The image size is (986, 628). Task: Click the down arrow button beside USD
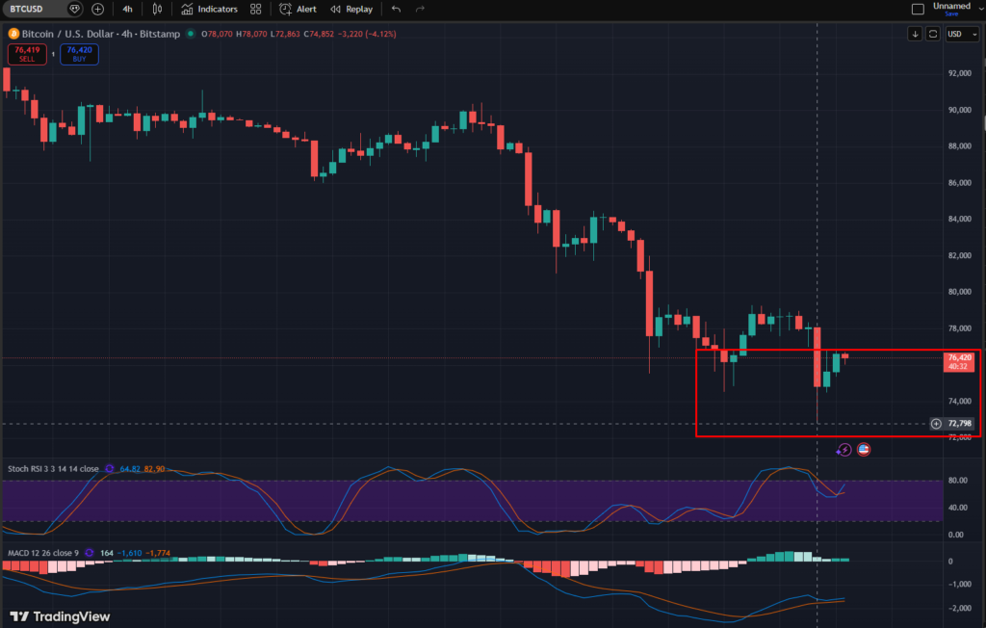tap(915, 34)
